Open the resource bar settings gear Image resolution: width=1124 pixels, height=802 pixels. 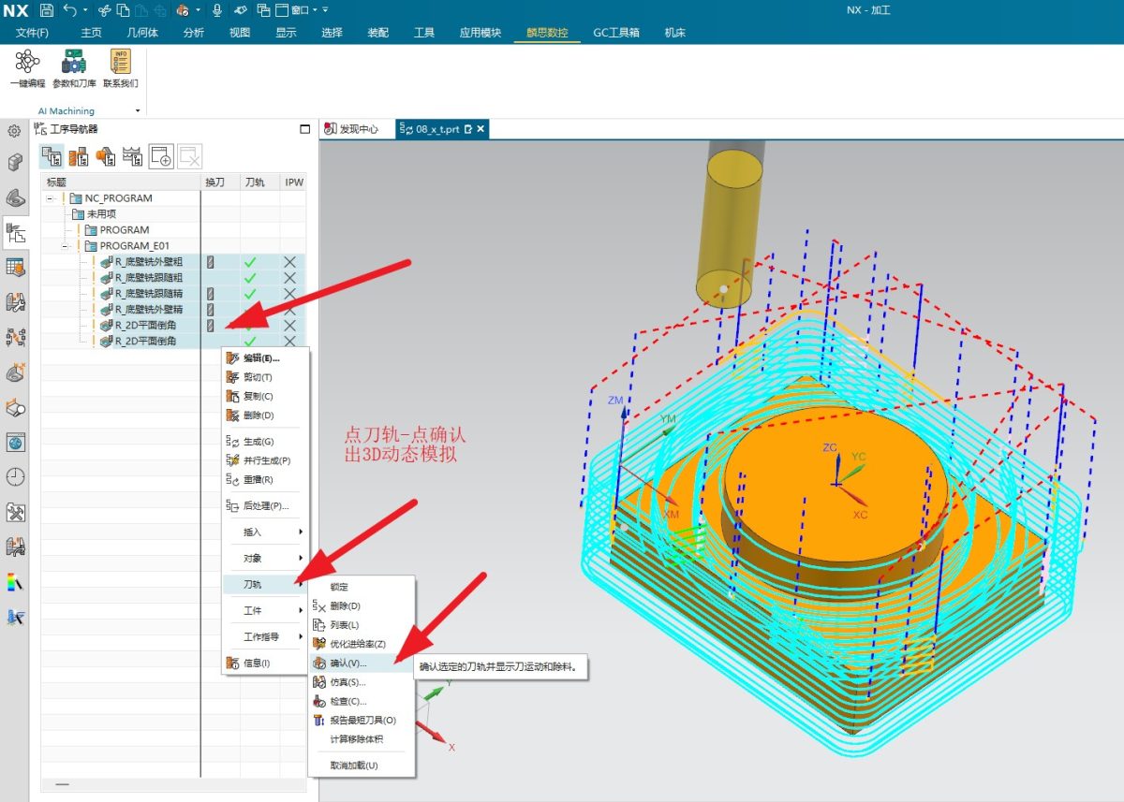[15, 131]
